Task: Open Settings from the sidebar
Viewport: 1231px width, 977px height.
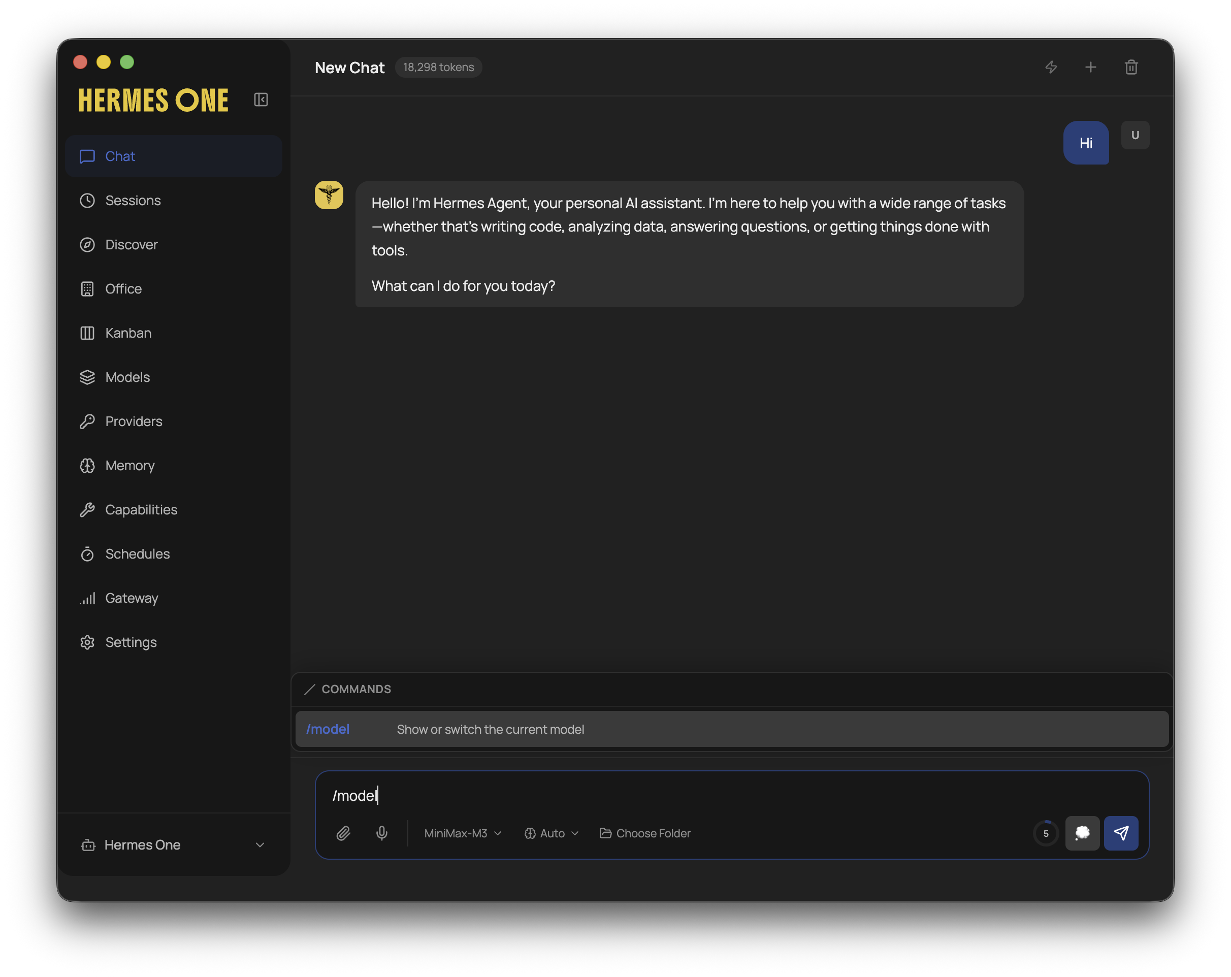Action: [174, 642]
